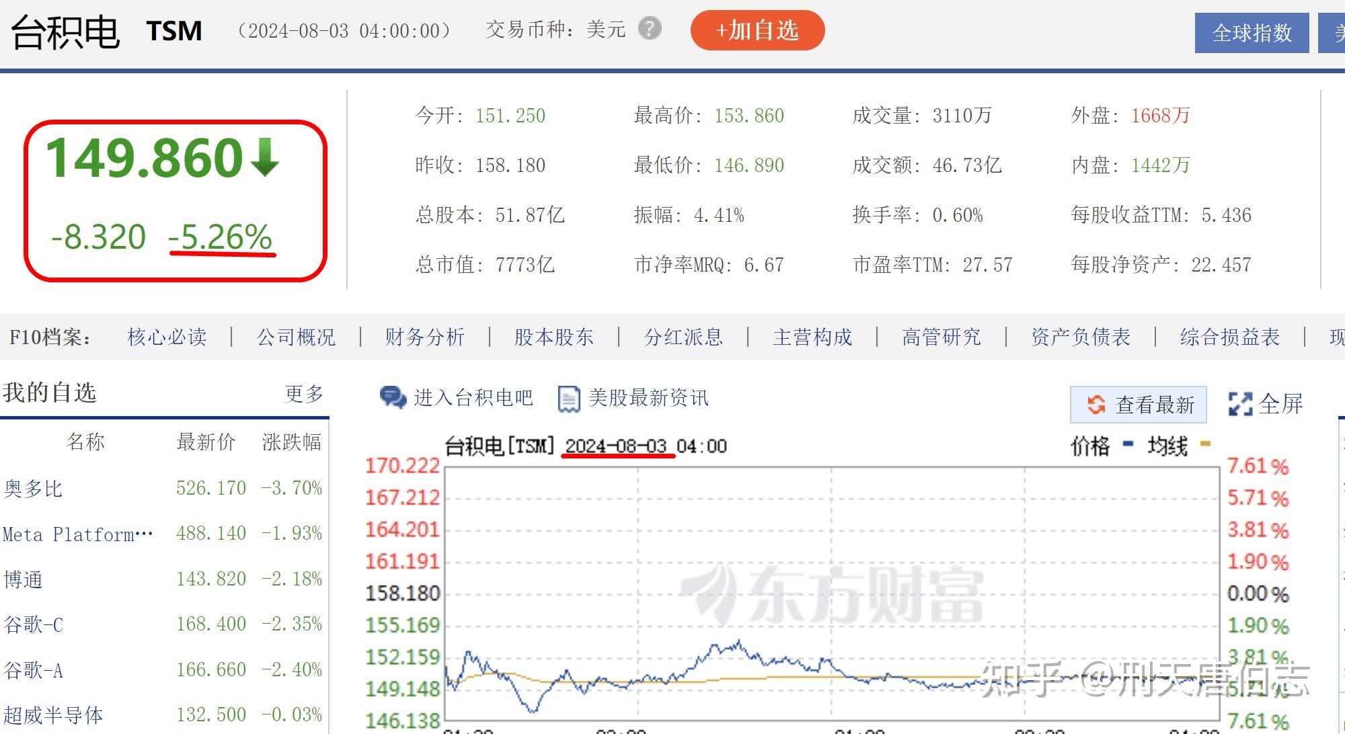
Task: Open the 公司概况 F10 tab
Action: point(296,337)
